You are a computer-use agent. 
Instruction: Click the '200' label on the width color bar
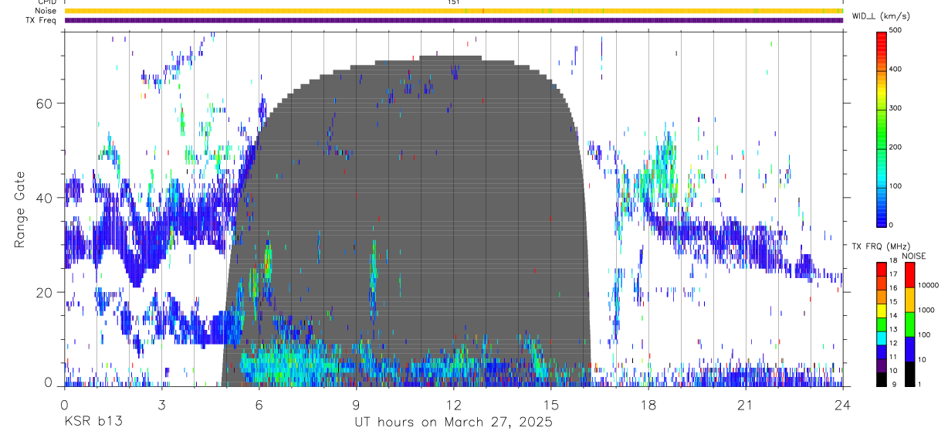coord(896,147)
